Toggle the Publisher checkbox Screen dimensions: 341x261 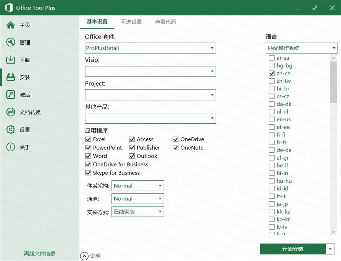pyautogui.click(x=132, y=148)
